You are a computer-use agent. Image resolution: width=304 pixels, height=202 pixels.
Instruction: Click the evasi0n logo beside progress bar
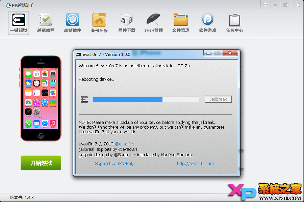point(84,99)
